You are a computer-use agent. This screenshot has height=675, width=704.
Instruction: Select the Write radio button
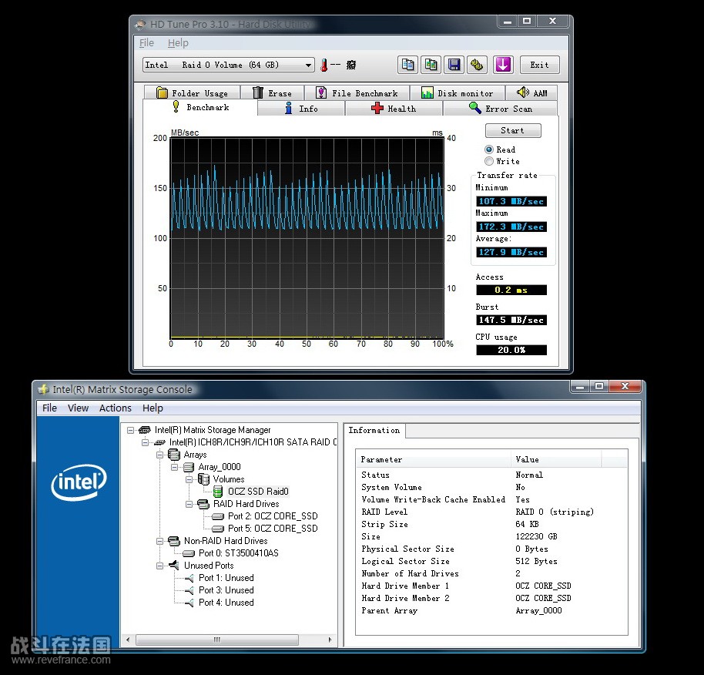[x=489, y=161]
